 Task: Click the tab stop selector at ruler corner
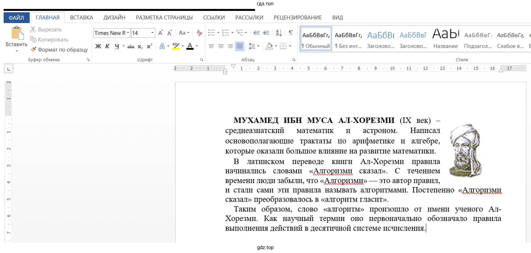coord(9,69)
